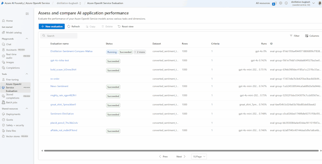Collapse the Shared resources section
322x164 pixels.
[27, 109]
